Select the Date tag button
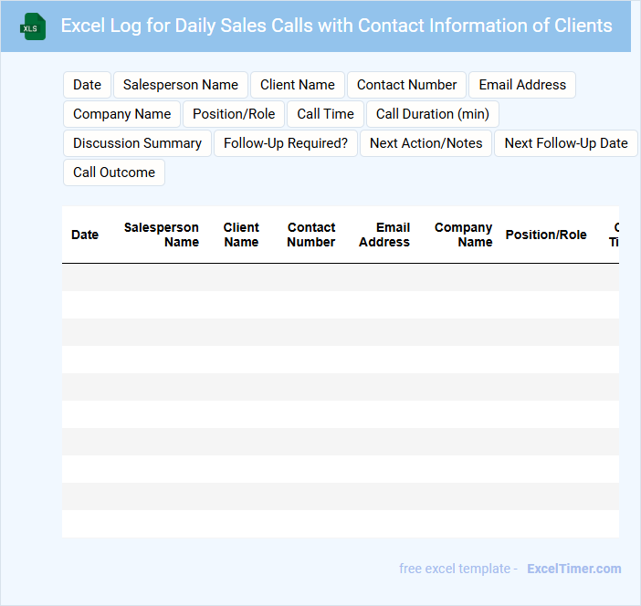The height and width of the screenshot is (606, 641). (x=87, y=85)
